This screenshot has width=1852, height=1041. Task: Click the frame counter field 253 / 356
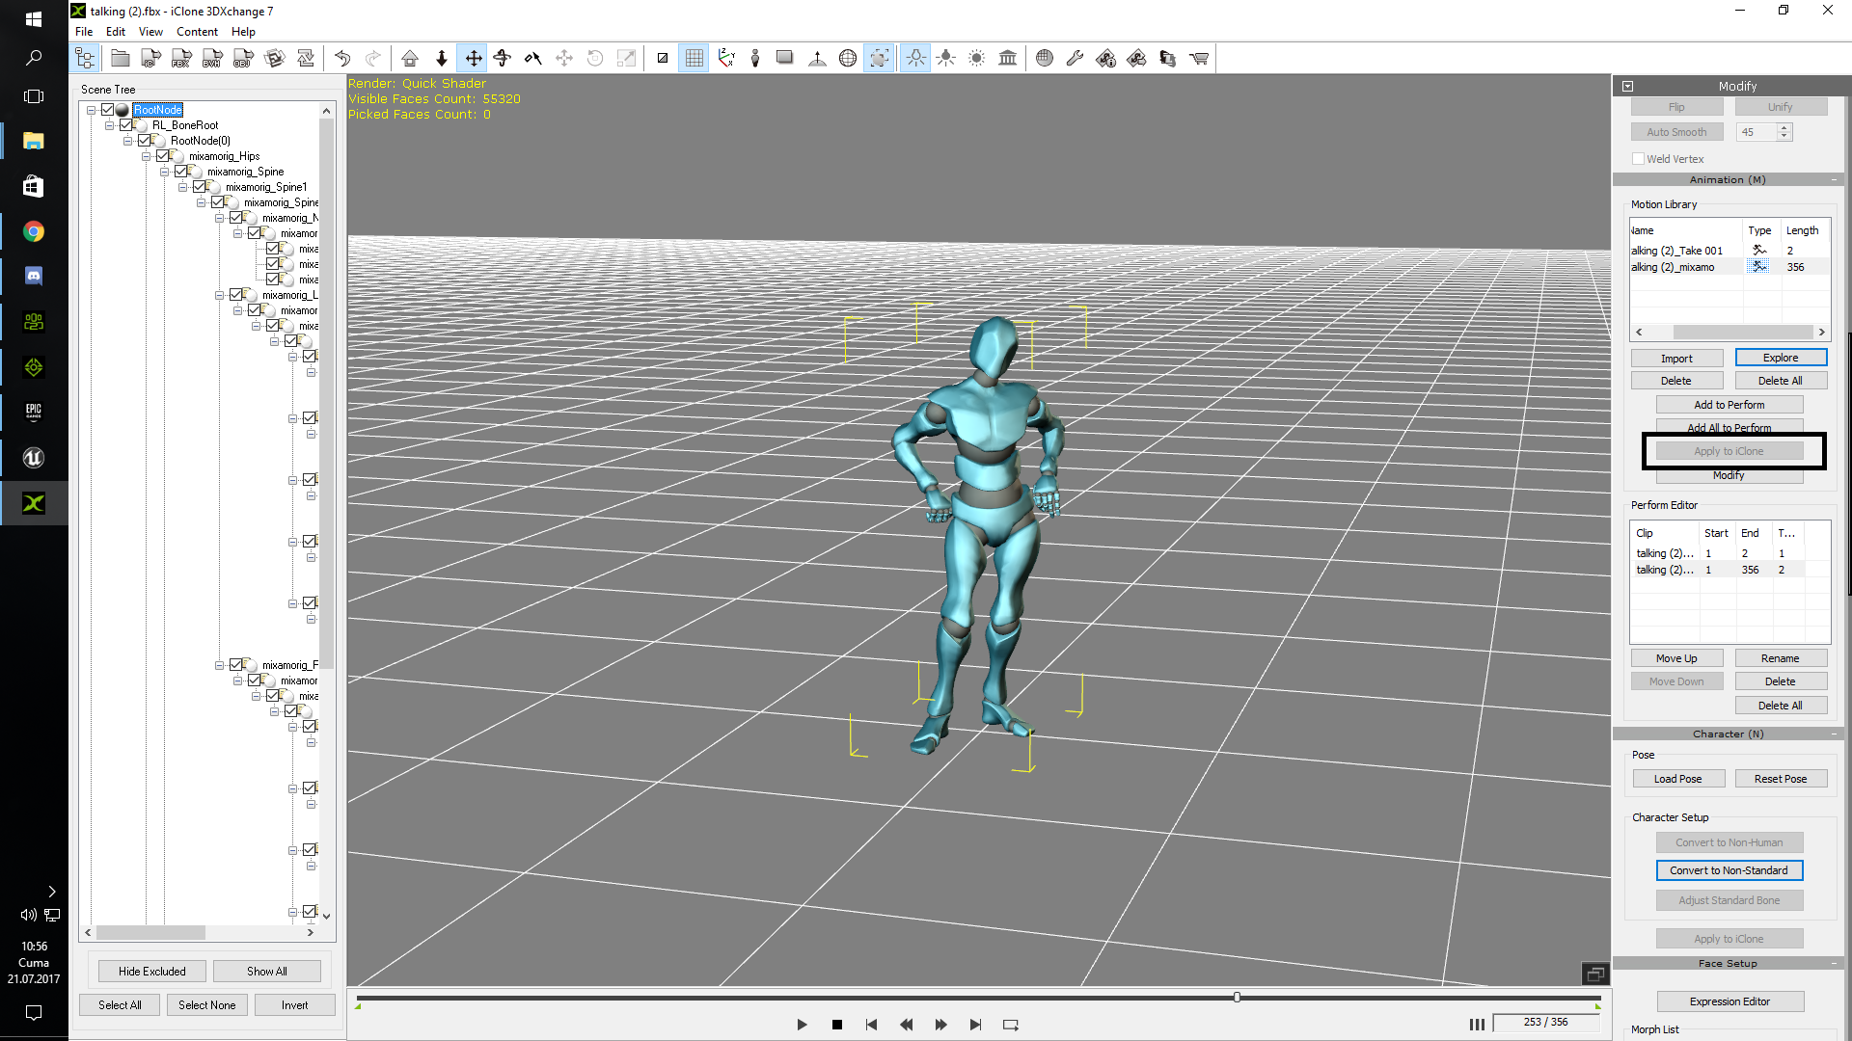[1545, 1023]
